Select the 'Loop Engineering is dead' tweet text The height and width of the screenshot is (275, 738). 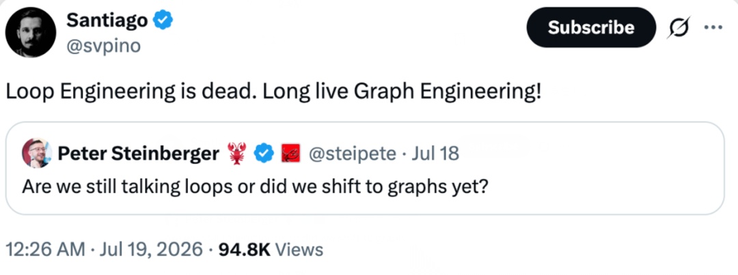pyautogui.click(x=274, y=92)
